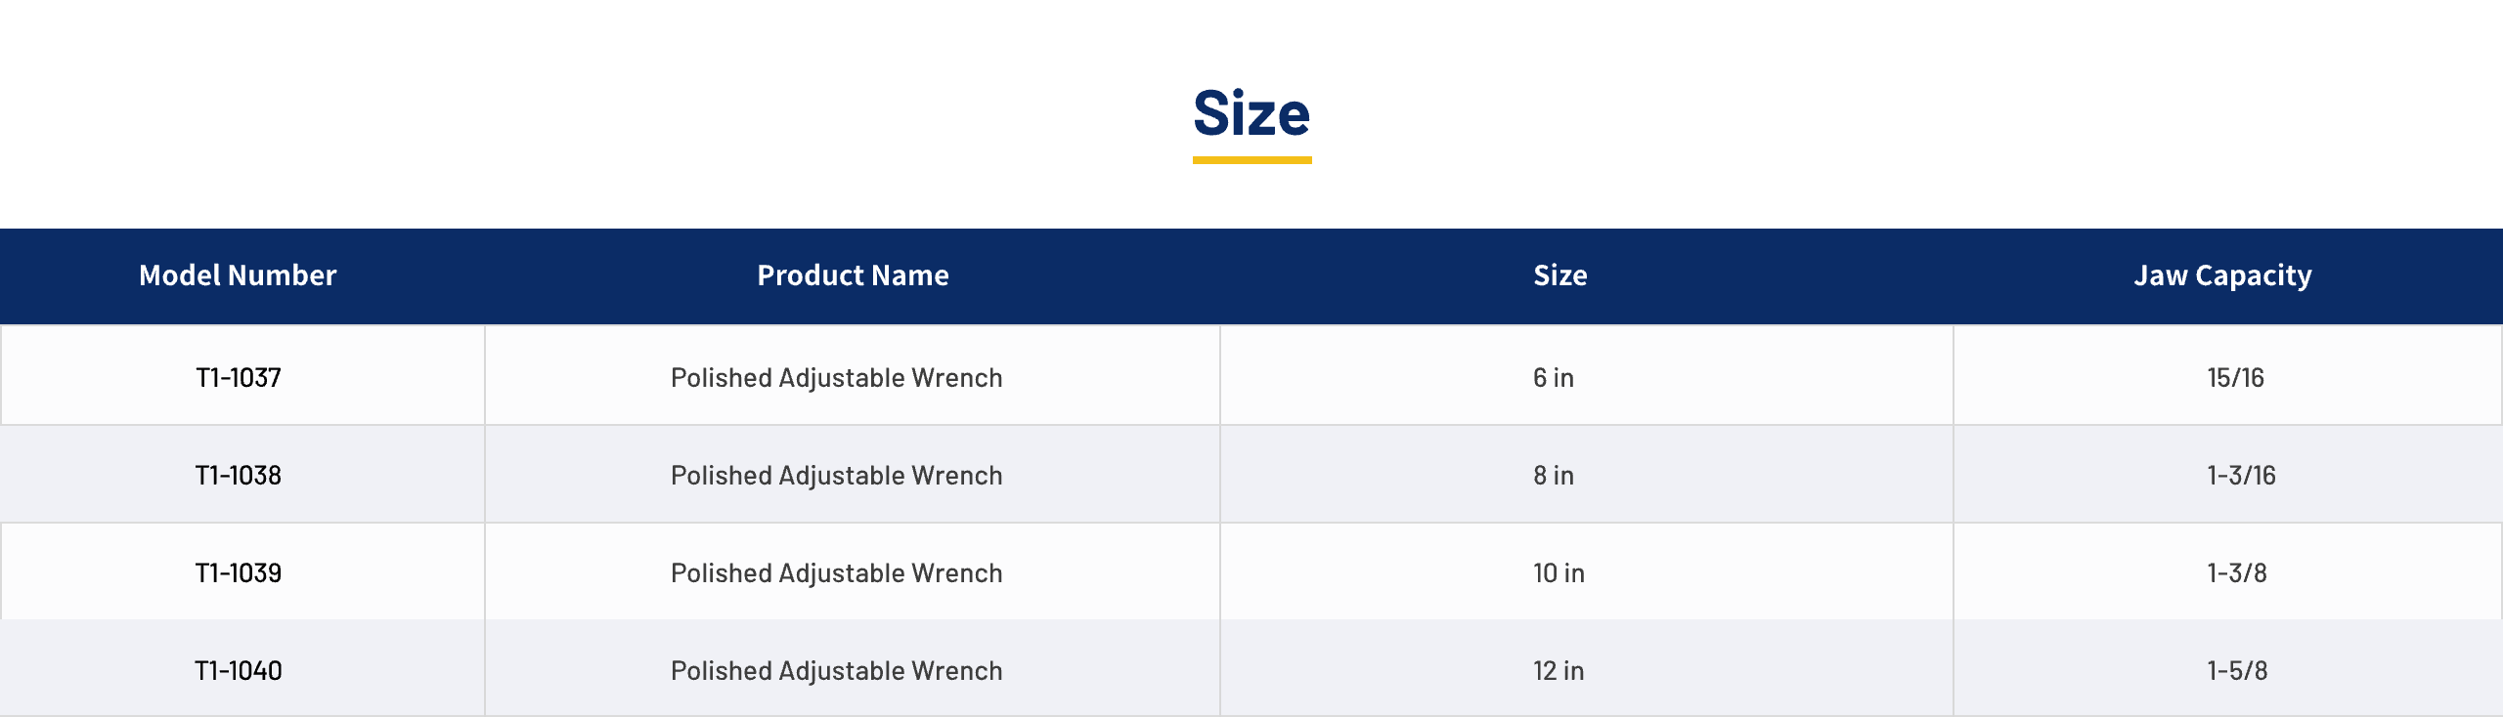Click the 15/16 jaw capacity value
Viewport: 2503px width, 717px height.
pos(2235,378)
